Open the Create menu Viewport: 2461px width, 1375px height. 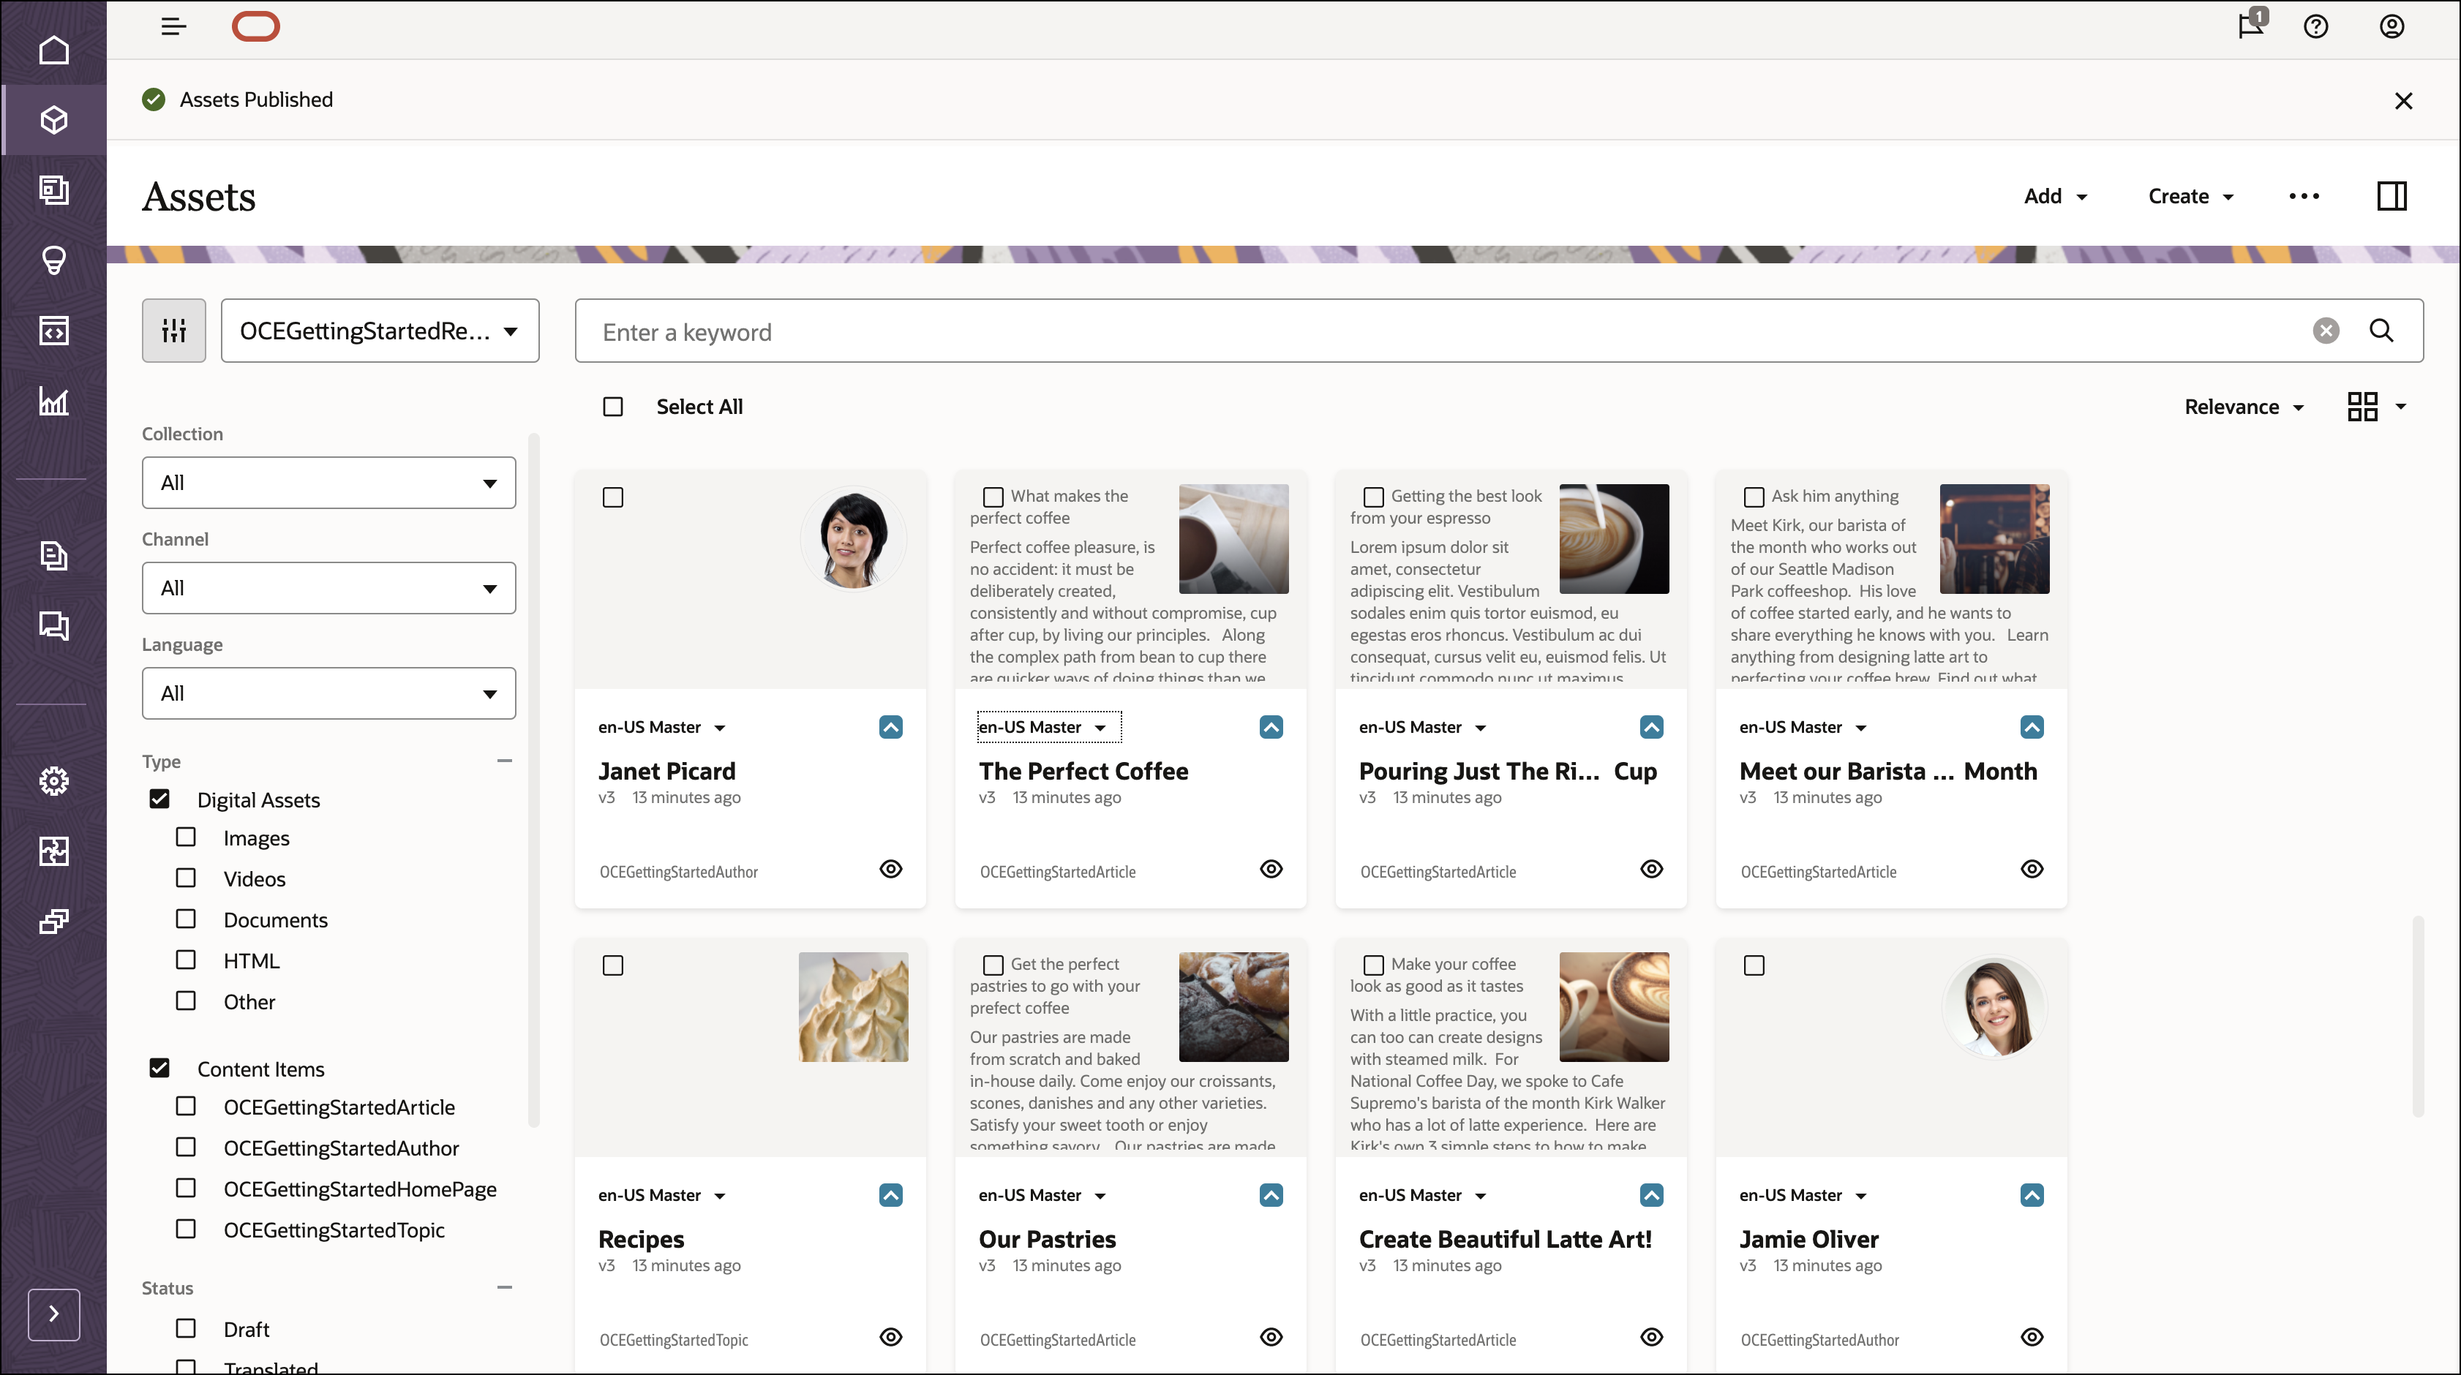(x=2190, y=196)
